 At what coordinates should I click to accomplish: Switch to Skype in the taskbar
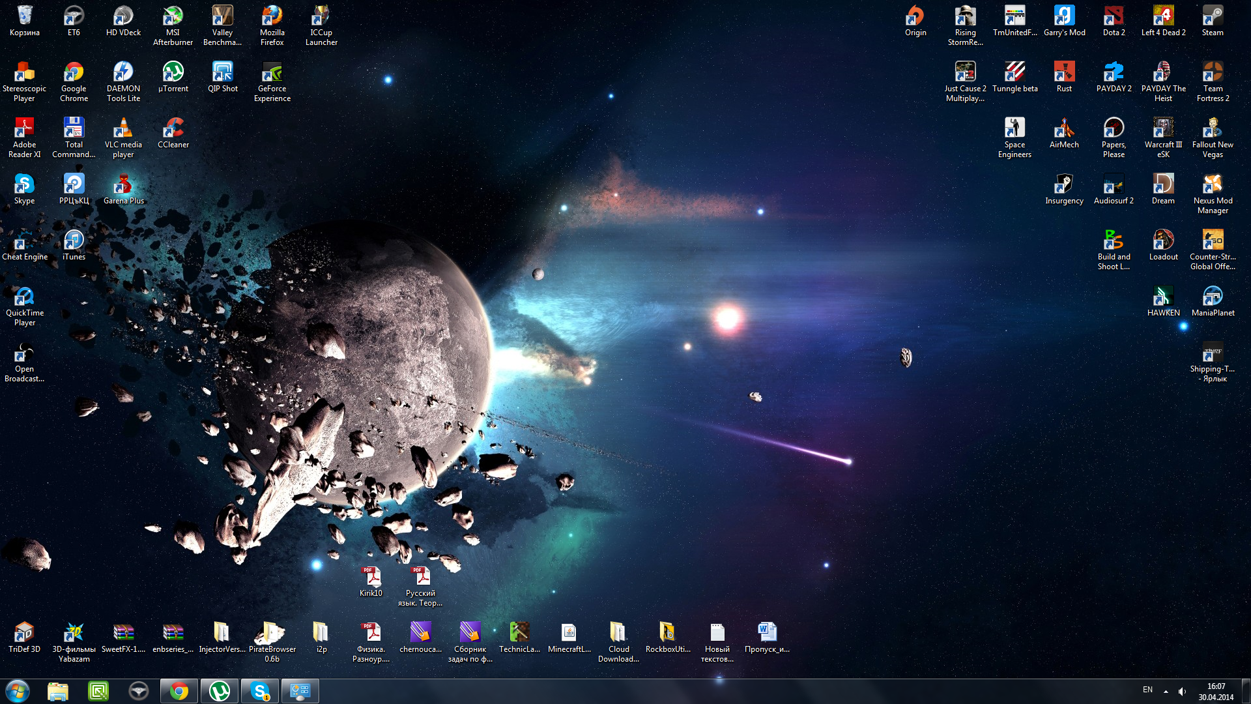259,691
